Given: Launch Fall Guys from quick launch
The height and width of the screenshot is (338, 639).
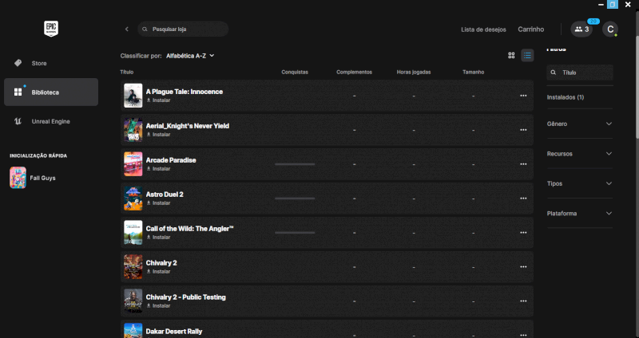Looking at the screenshot, I should 33,178.
